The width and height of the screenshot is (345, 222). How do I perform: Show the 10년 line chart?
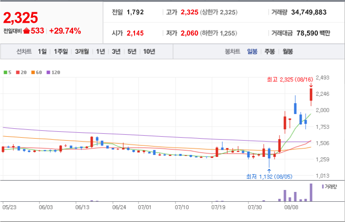click(149, 52)
